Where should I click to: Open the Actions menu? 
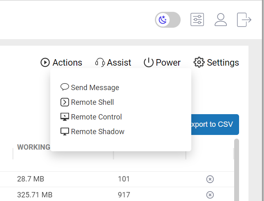pyautogui.click(x=61, y=62)
